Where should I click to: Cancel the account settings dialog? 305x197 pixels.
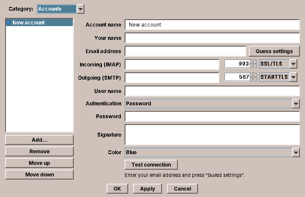pos(182,188)
